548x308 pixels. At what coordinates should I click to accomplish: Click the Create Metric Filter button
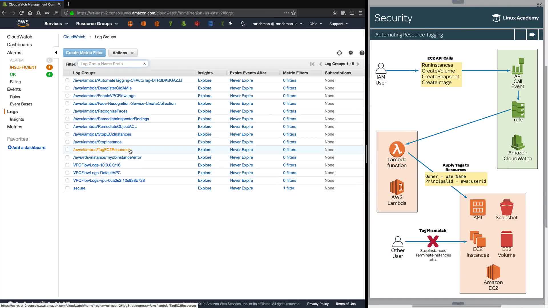point(84,53)
